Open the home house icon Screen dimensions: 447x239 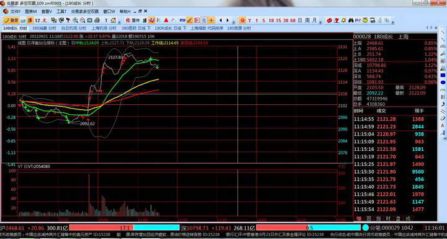113,20
